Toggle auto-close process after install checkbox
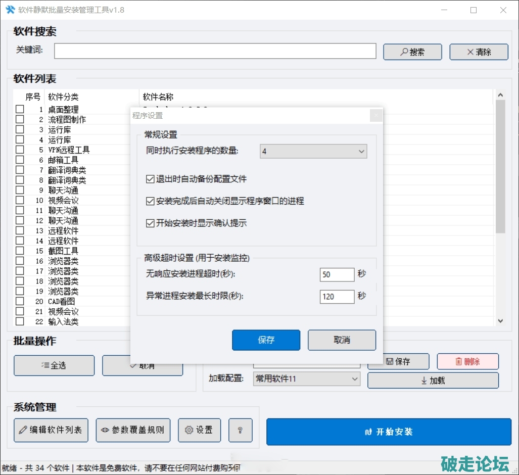 click(150, 201)
